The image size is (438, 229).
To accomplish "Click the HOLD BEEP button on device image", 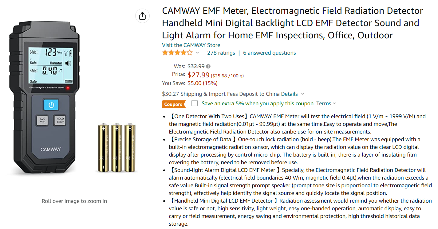I will pos(60,120).
